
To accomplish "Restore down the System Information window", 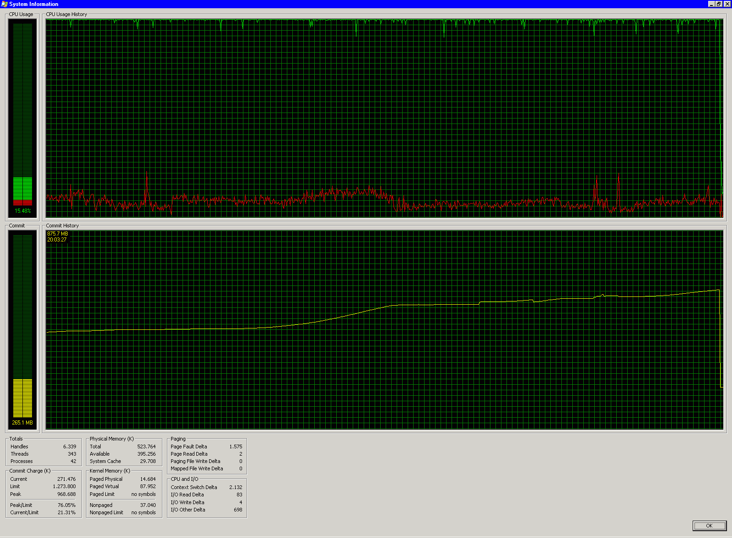I will pyautogui.click(x=719, y=4).
